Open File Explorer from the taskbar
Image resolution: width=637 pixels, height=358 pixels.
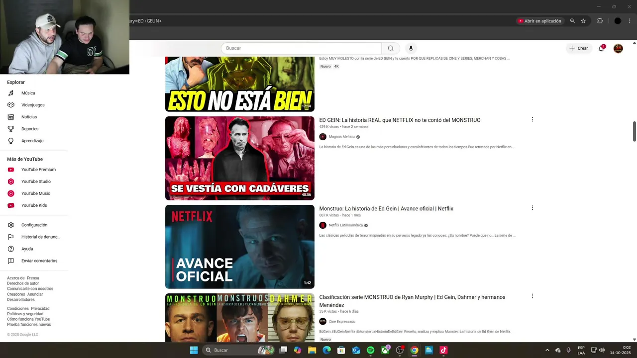312,350
